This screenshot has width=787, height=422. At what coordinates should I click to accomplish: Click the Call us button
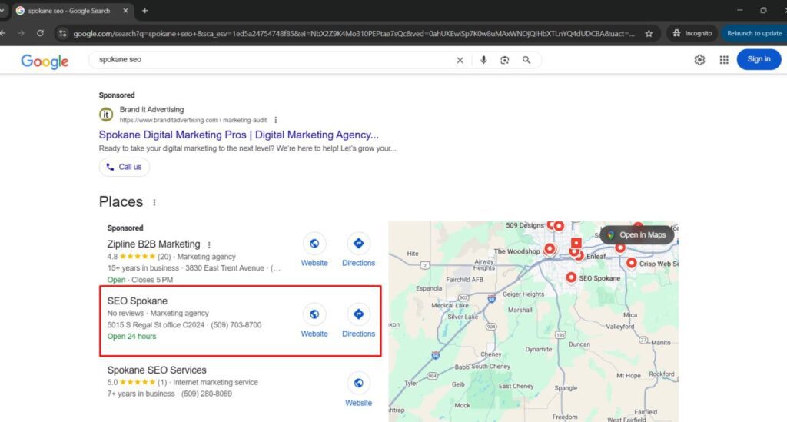point(124,167)
